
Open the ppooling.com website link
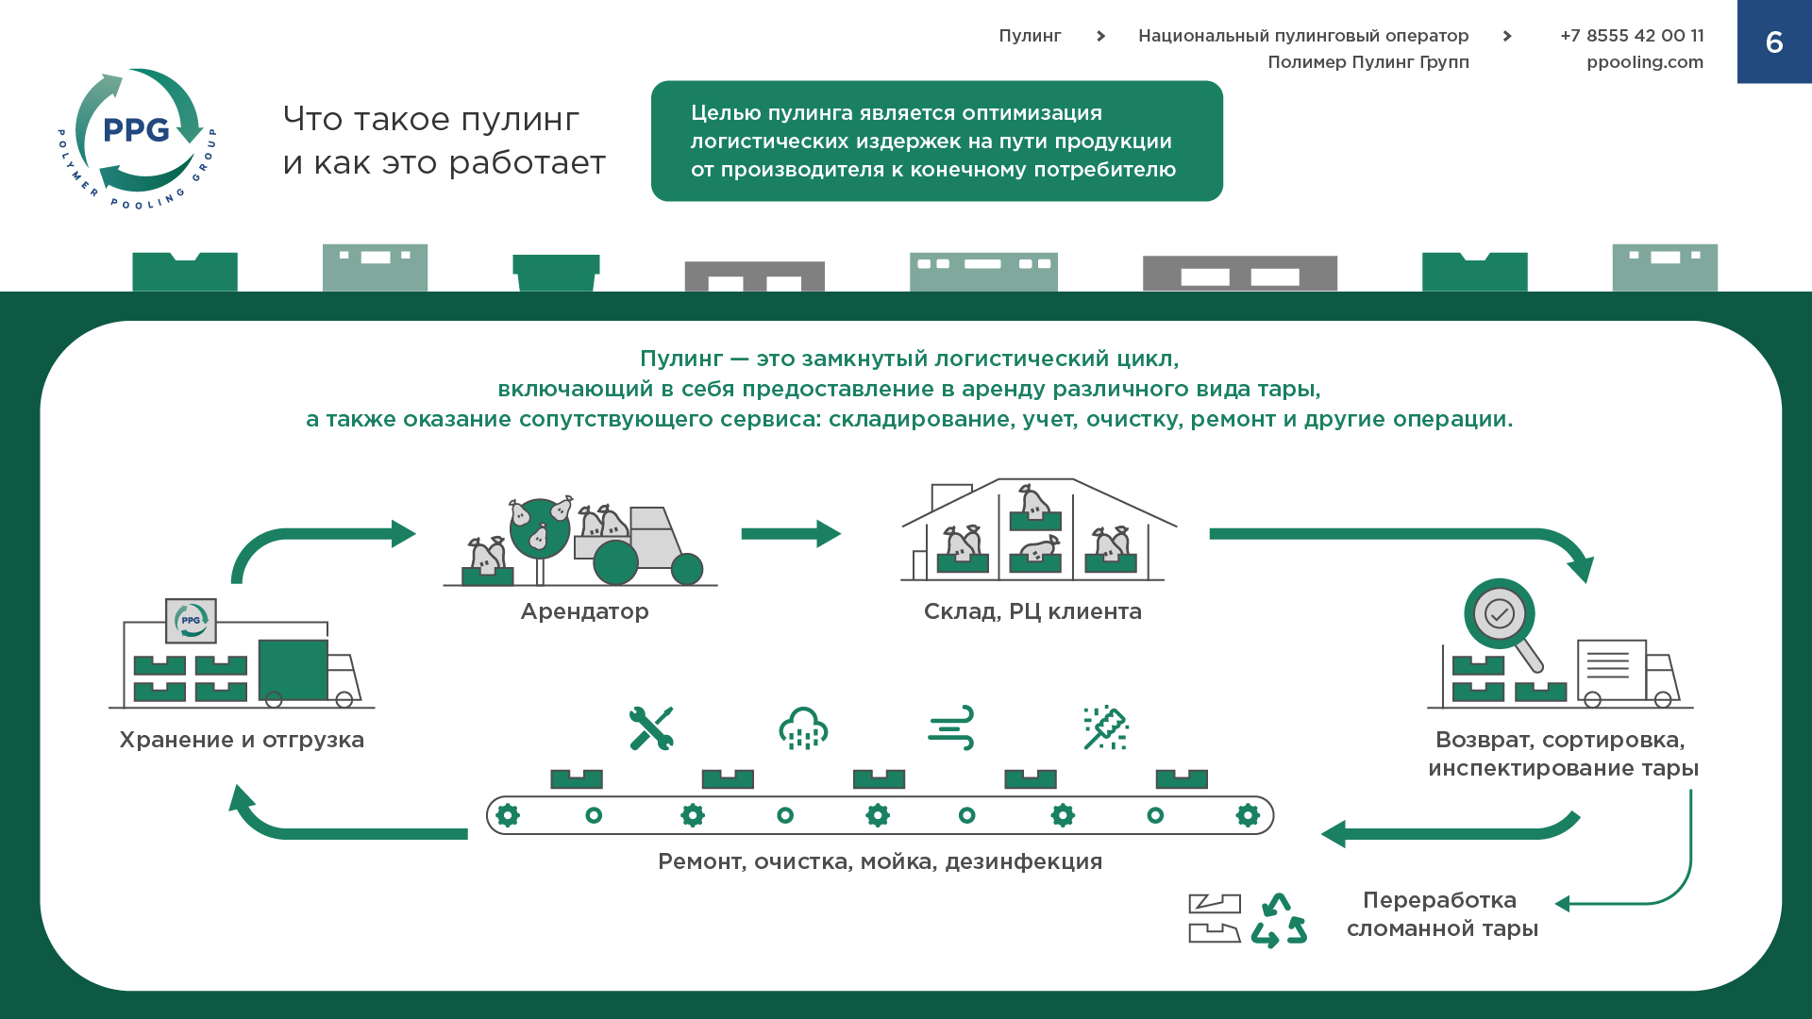pos(1644,62)
